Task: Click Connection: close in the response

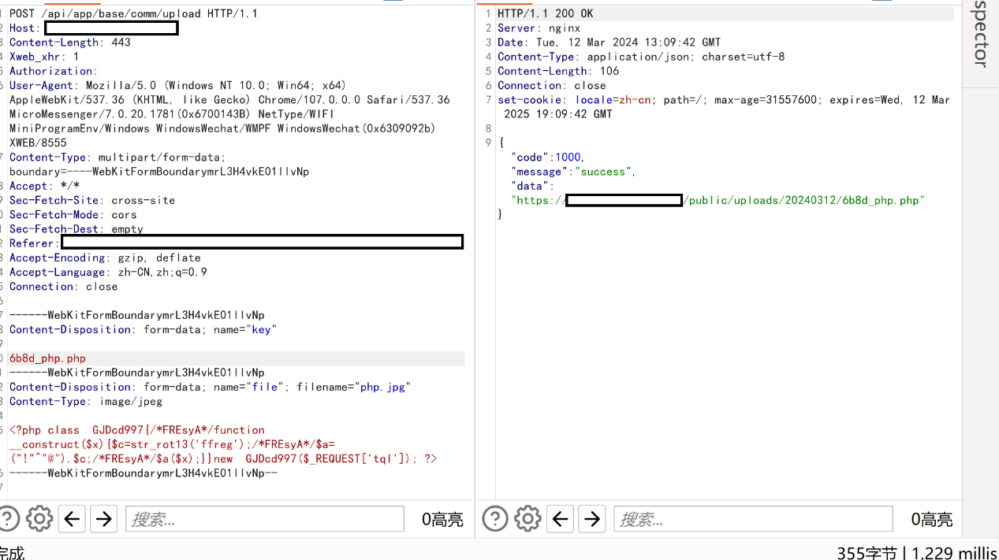Action: (x=552, y=85)
